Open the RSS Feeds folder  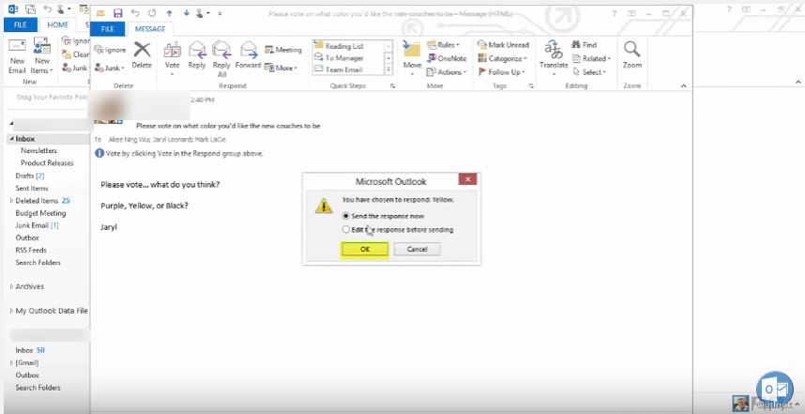(x=31, y=250)
